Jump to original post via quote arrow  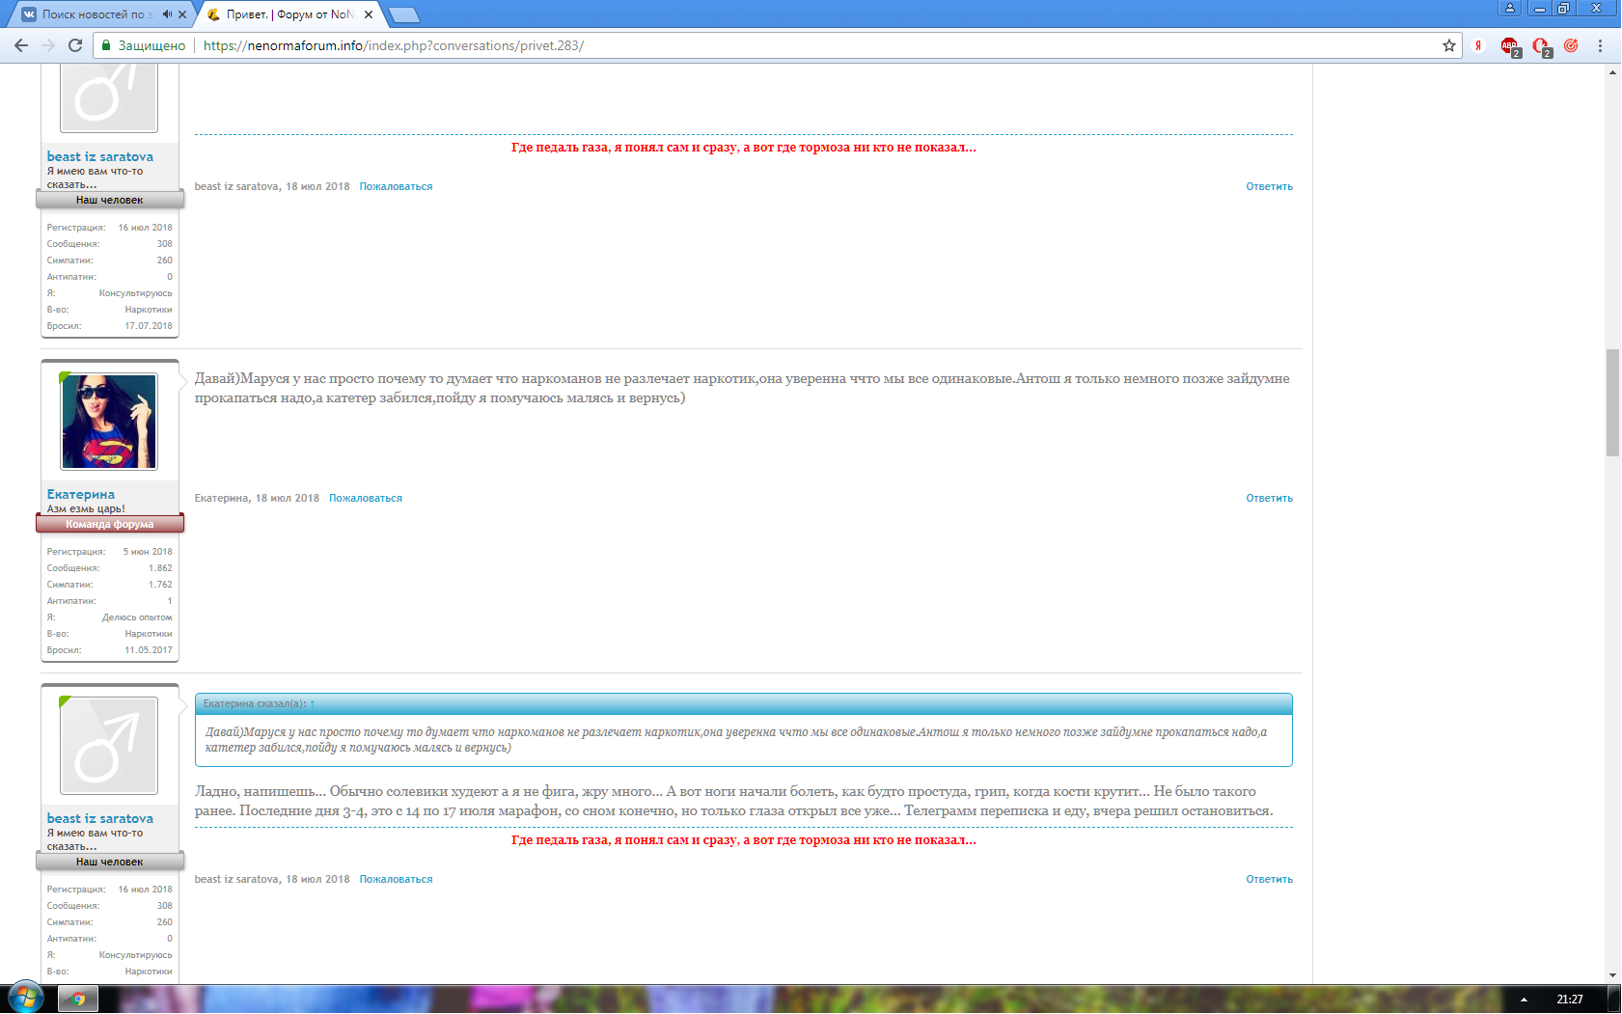313,704
